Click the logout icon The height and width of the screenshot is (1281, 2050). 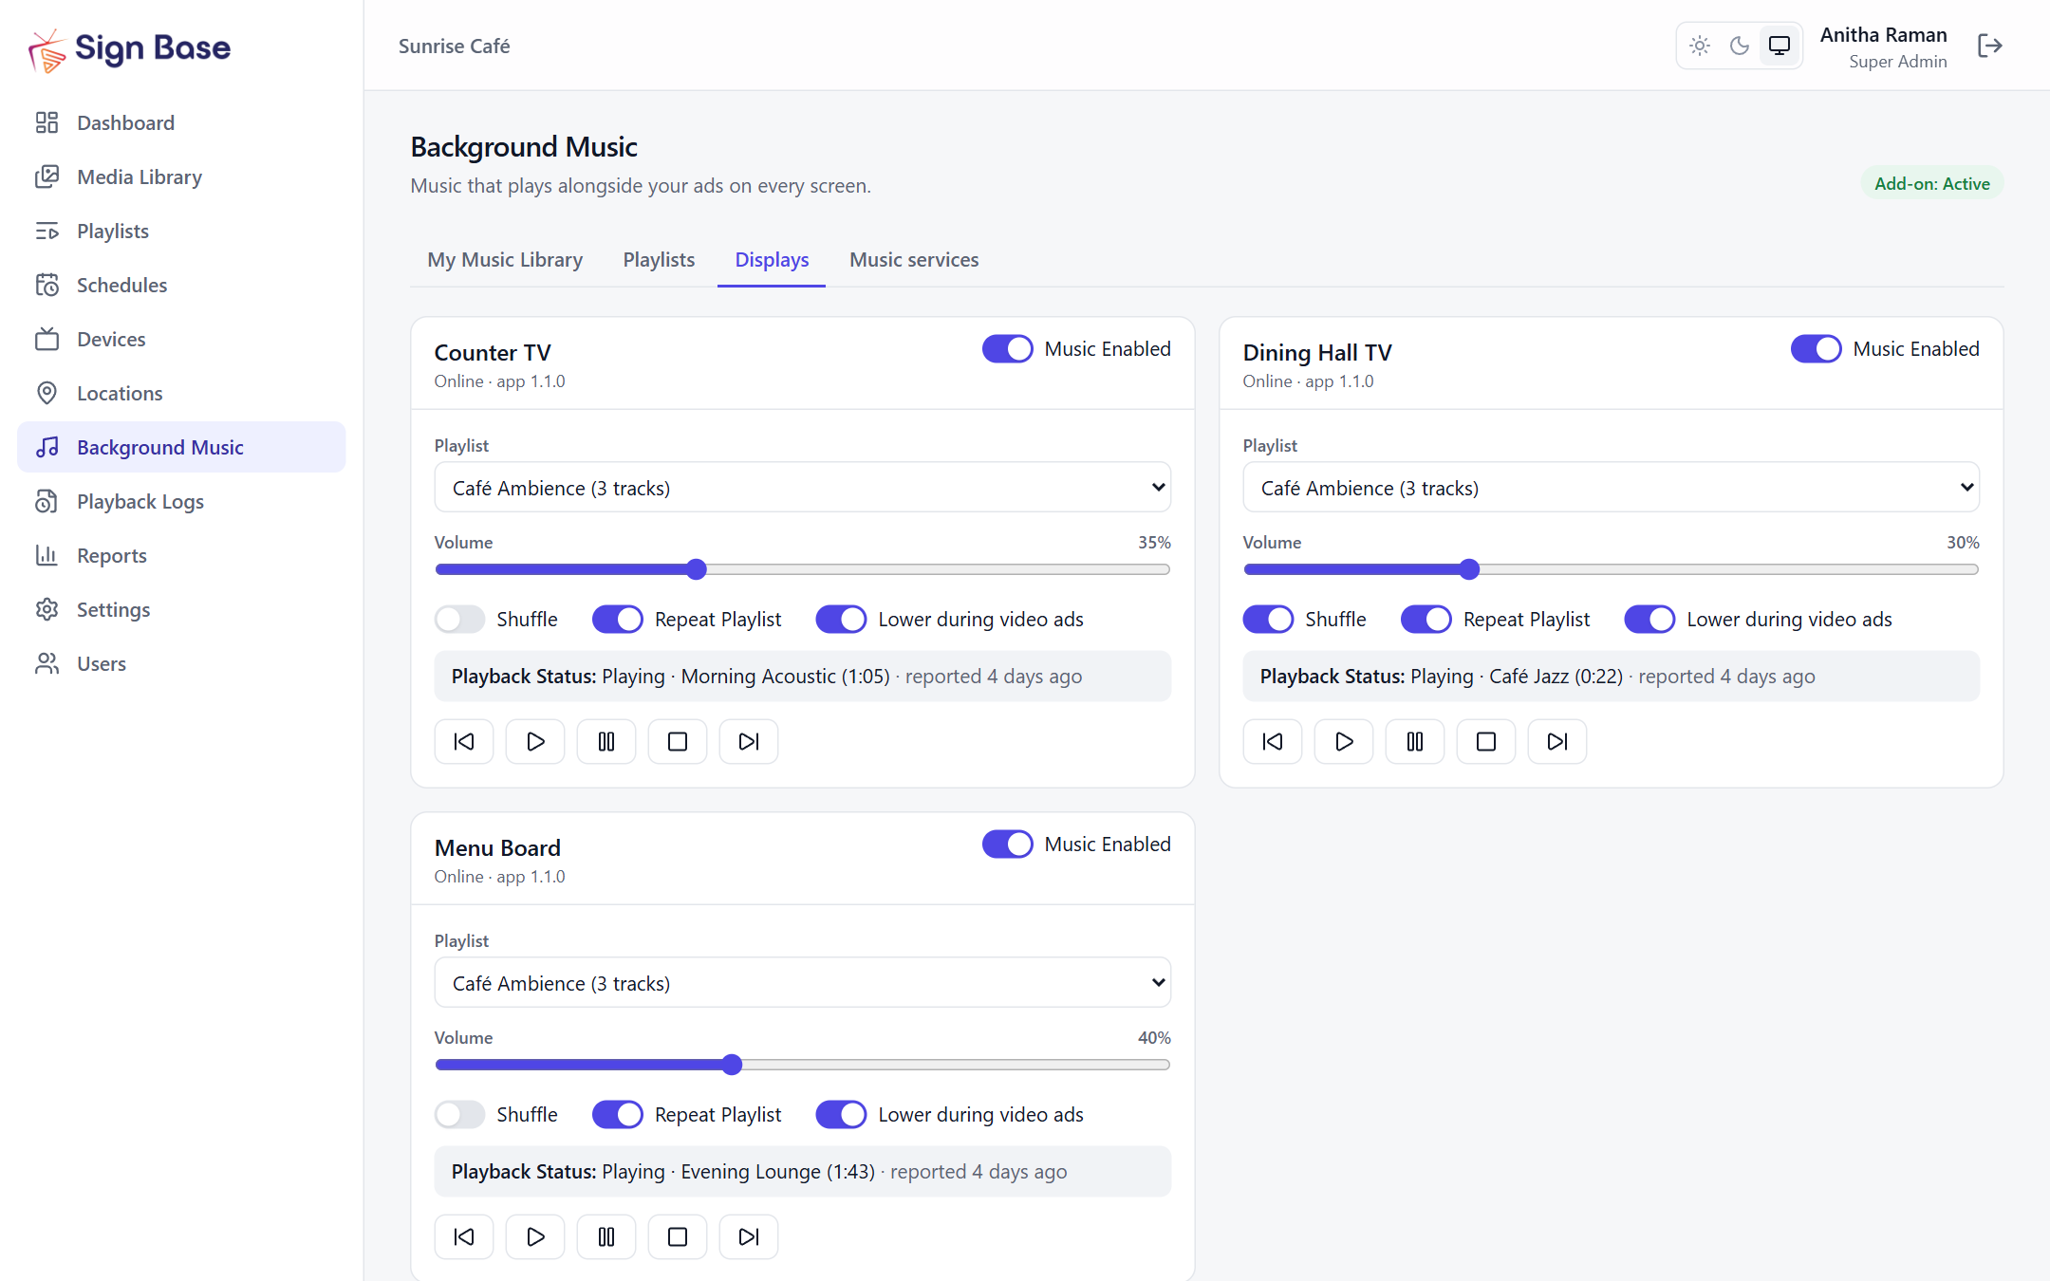coord(1990,46)
